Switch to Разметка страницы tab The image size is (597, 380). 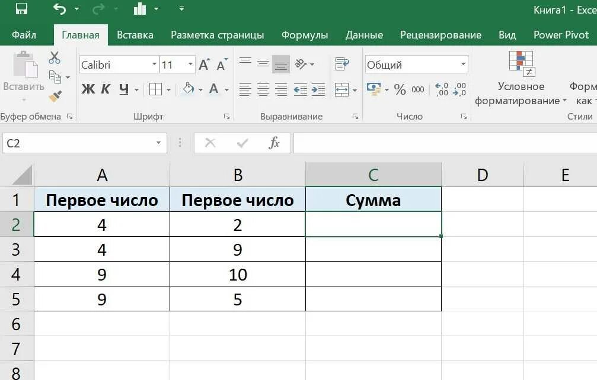(x=218, y=35)
